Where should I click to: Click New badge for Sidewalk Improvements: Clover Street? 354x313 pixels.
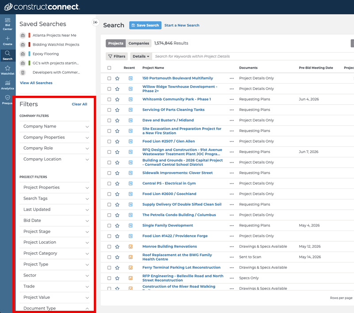tap(131, 173)
